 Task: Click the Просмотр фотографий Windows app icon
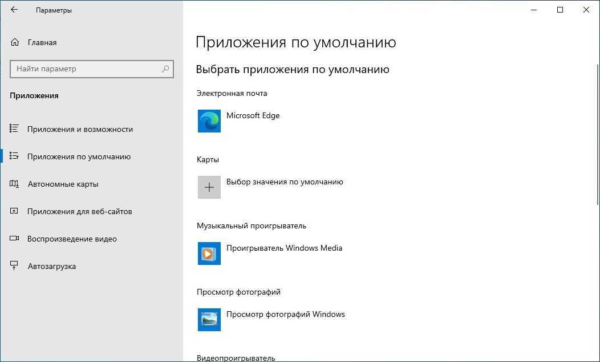[209, 320]
